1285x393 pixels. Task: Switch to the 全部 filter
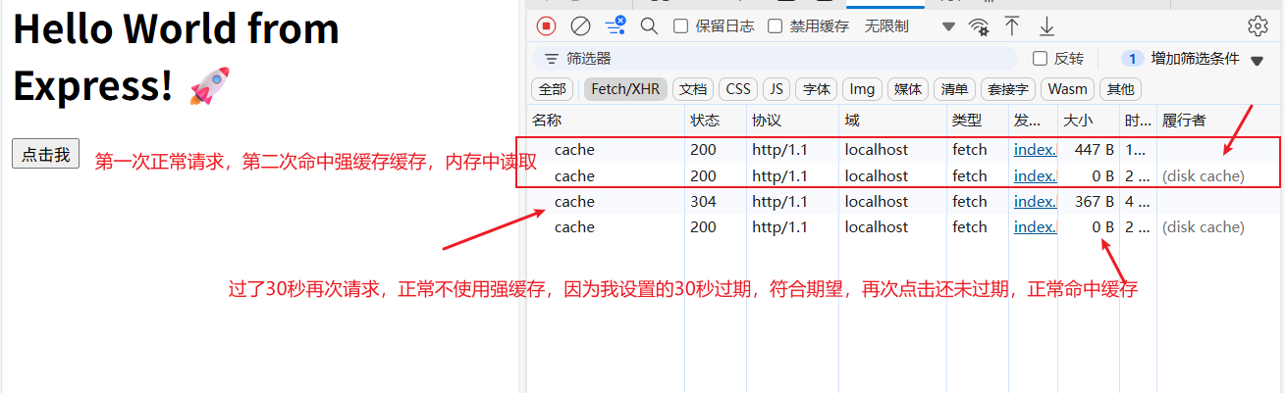coord(553,89)
